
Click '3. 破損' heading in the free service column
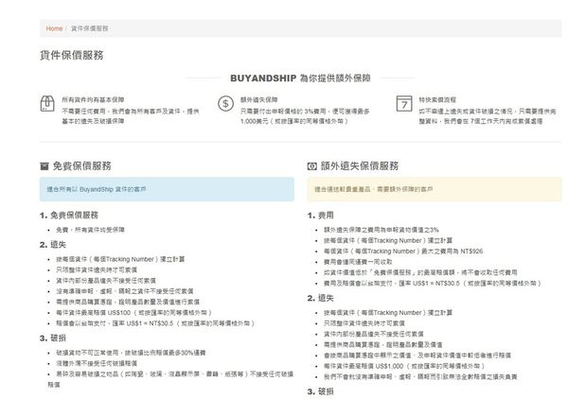tap(53, 337)
